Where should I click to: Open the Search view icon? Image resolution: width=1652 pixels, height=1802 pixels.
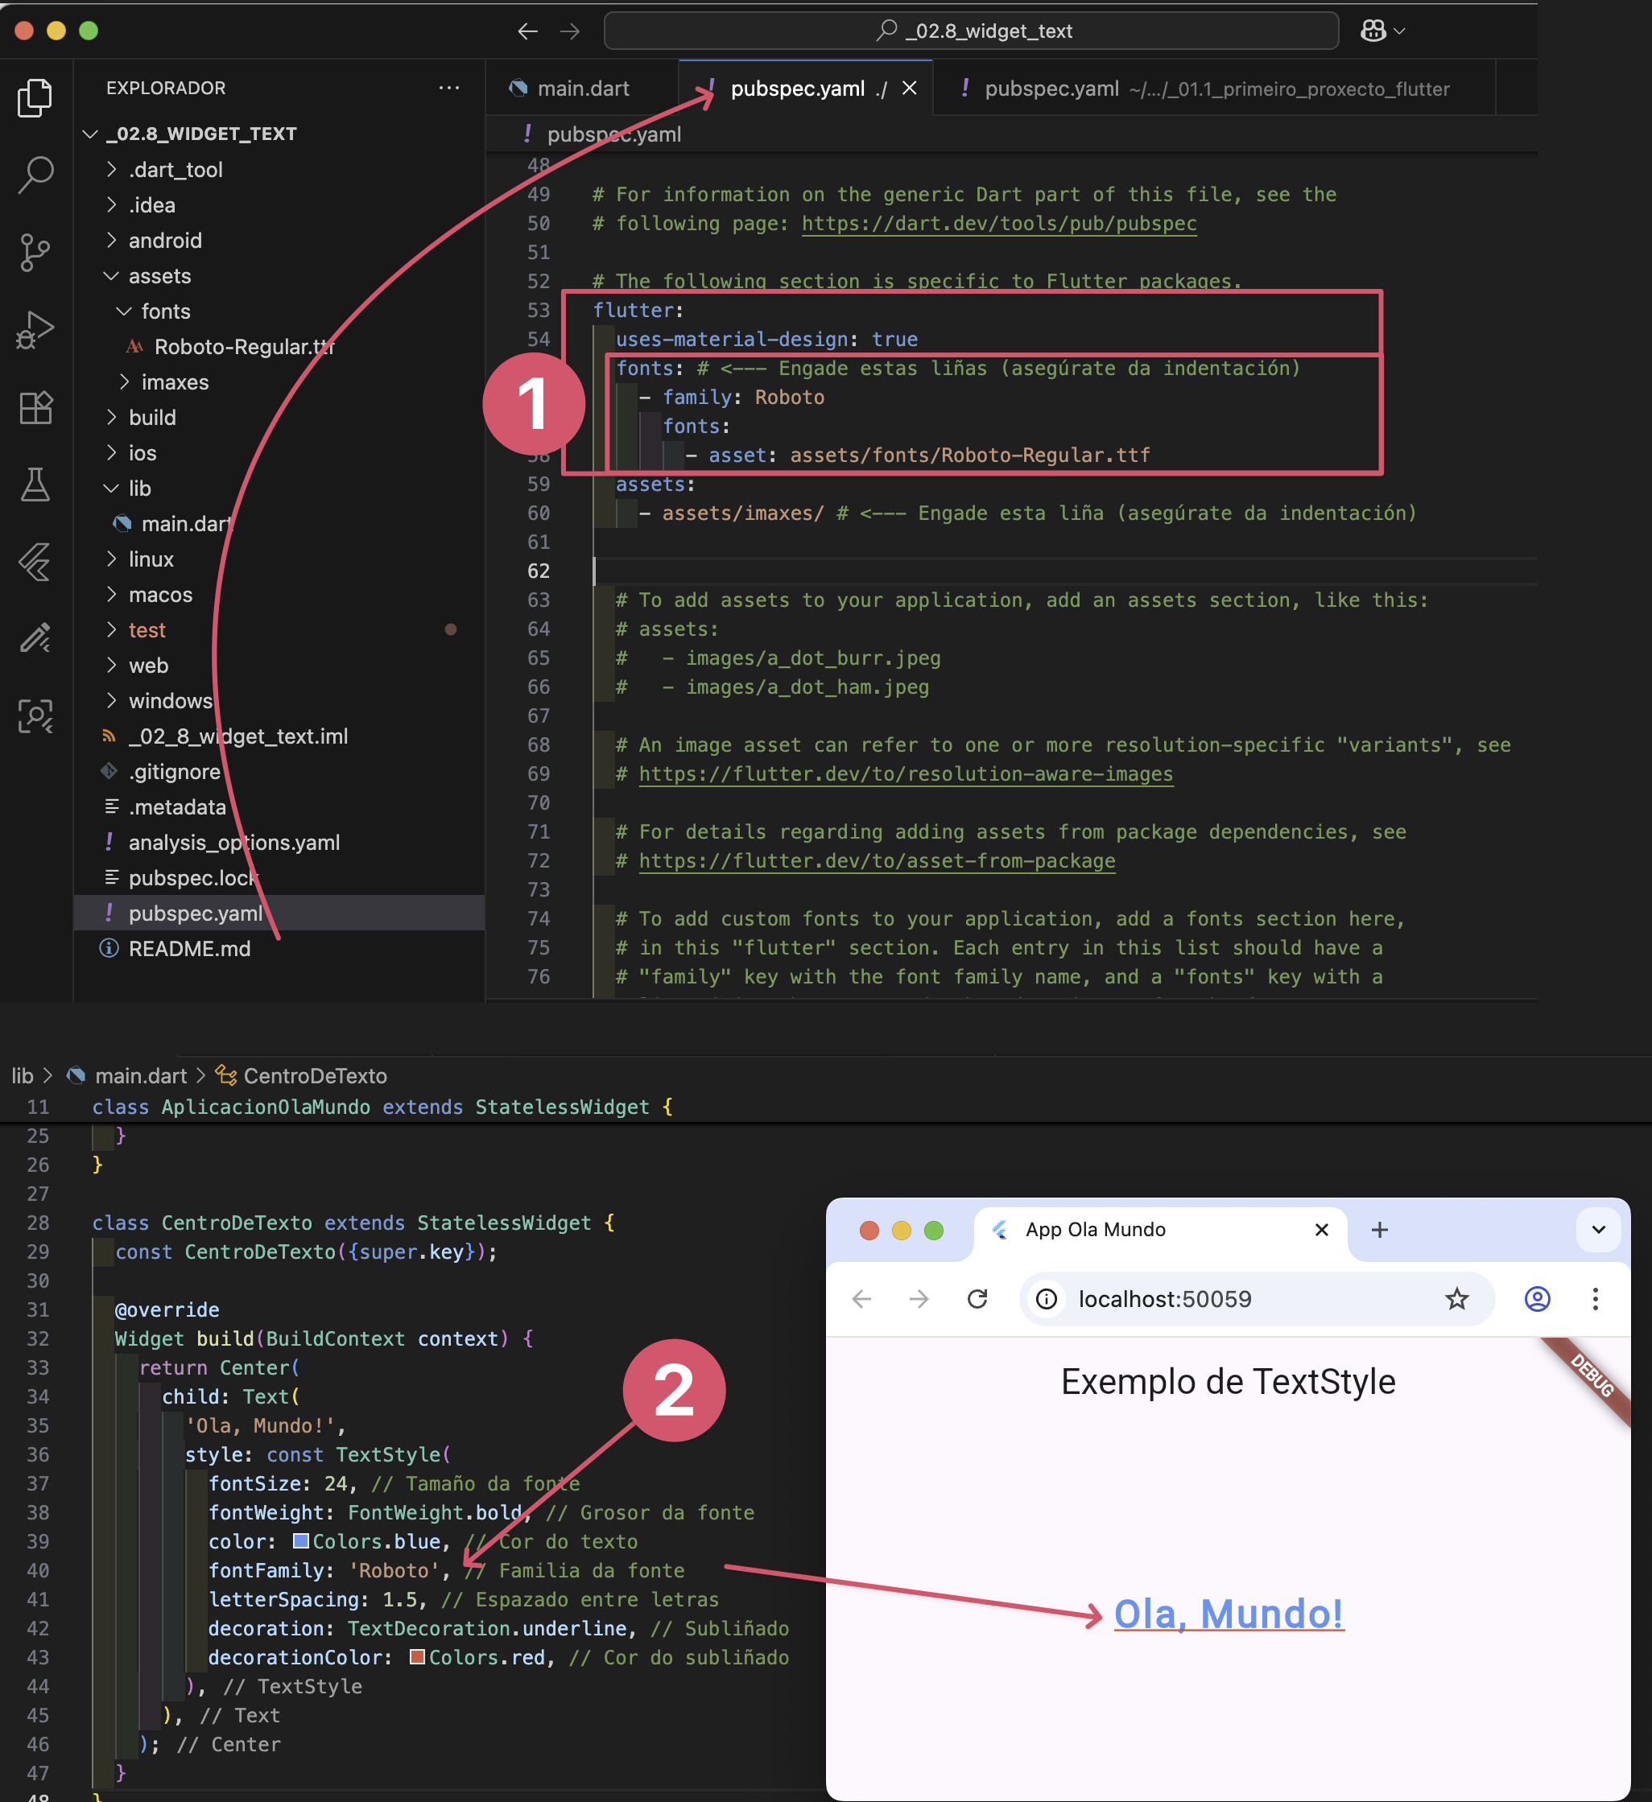tap(35, 175)
